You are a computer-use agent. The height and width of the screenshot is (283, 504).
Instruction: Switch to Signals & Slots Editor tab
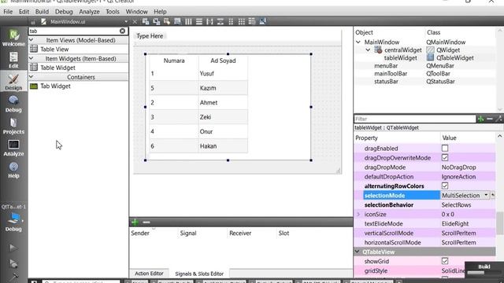(x=199, y=274)
